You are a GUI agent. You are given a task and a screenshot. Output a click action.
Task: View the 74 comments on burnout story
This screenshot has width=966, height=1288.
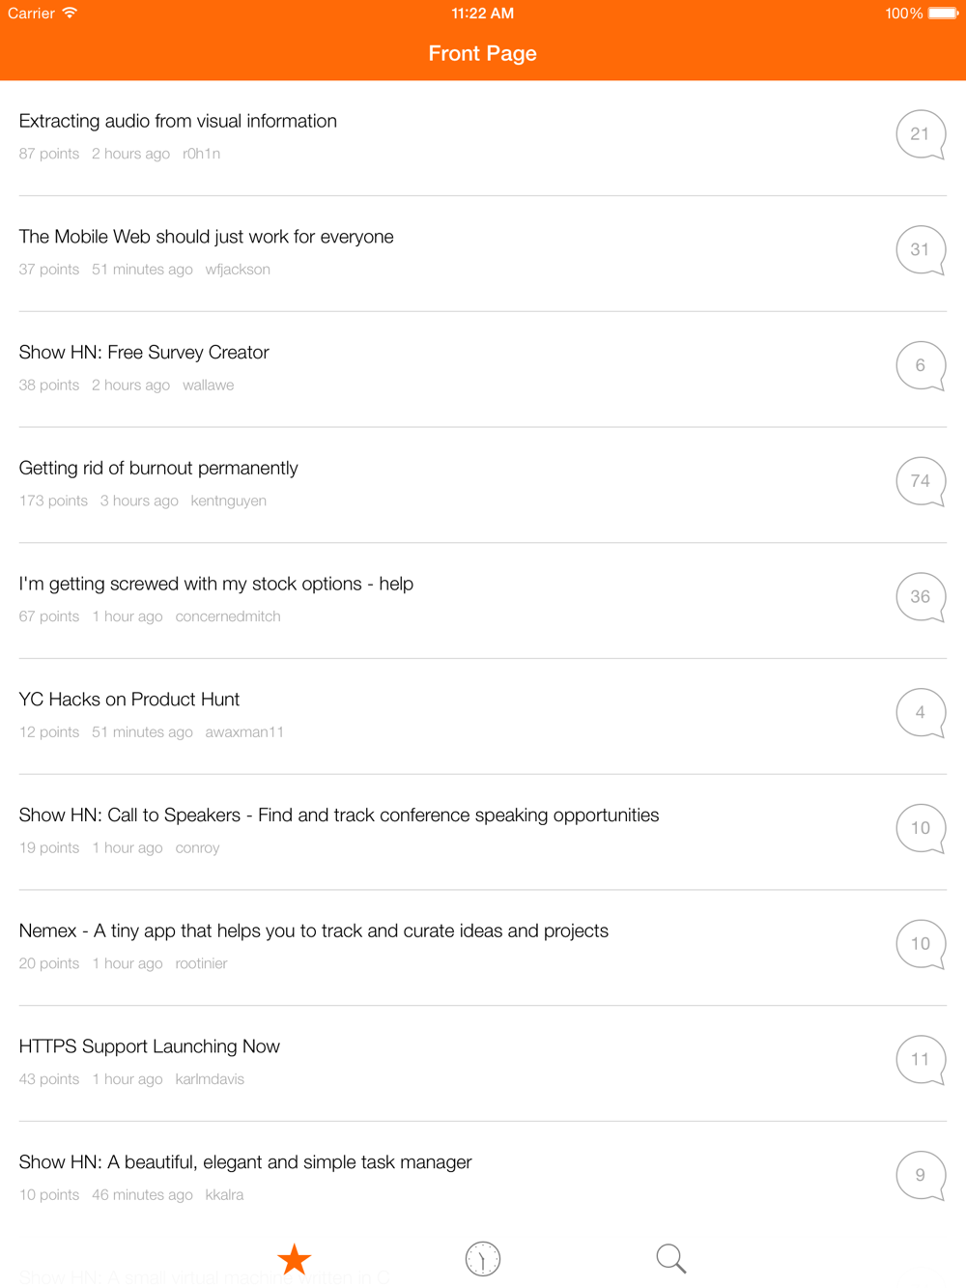tap(920, 481)
